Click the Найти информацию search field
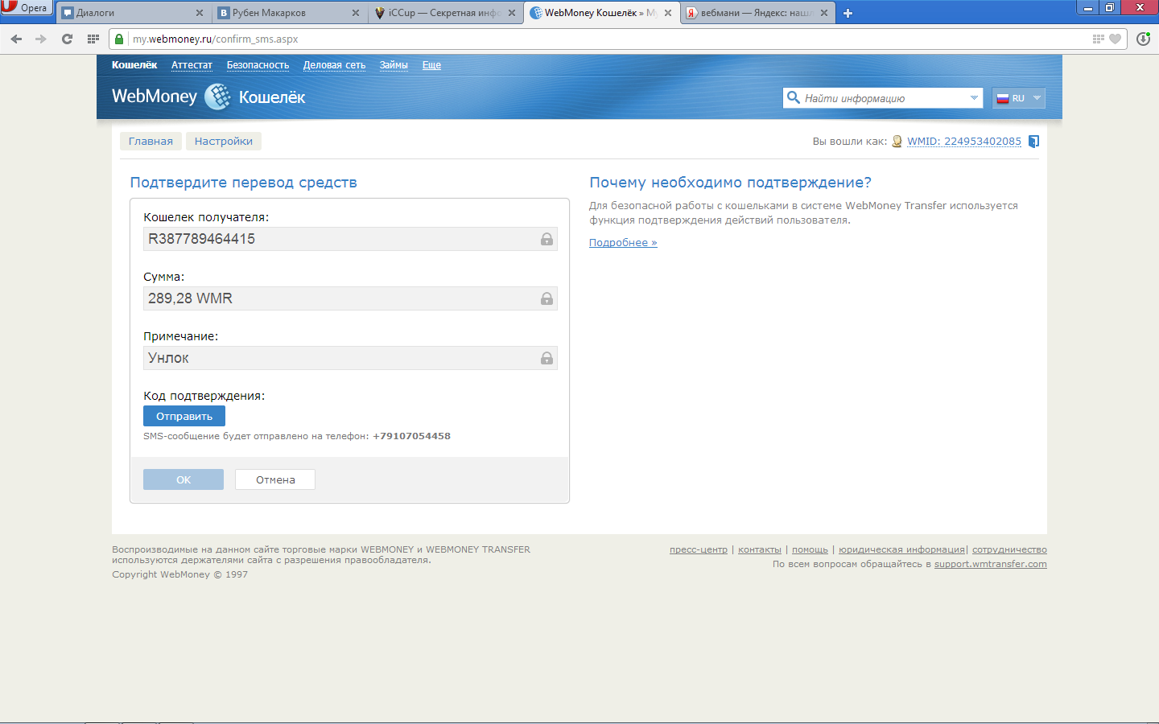This screenshot has width=1159, height=724. click(883, 98)
